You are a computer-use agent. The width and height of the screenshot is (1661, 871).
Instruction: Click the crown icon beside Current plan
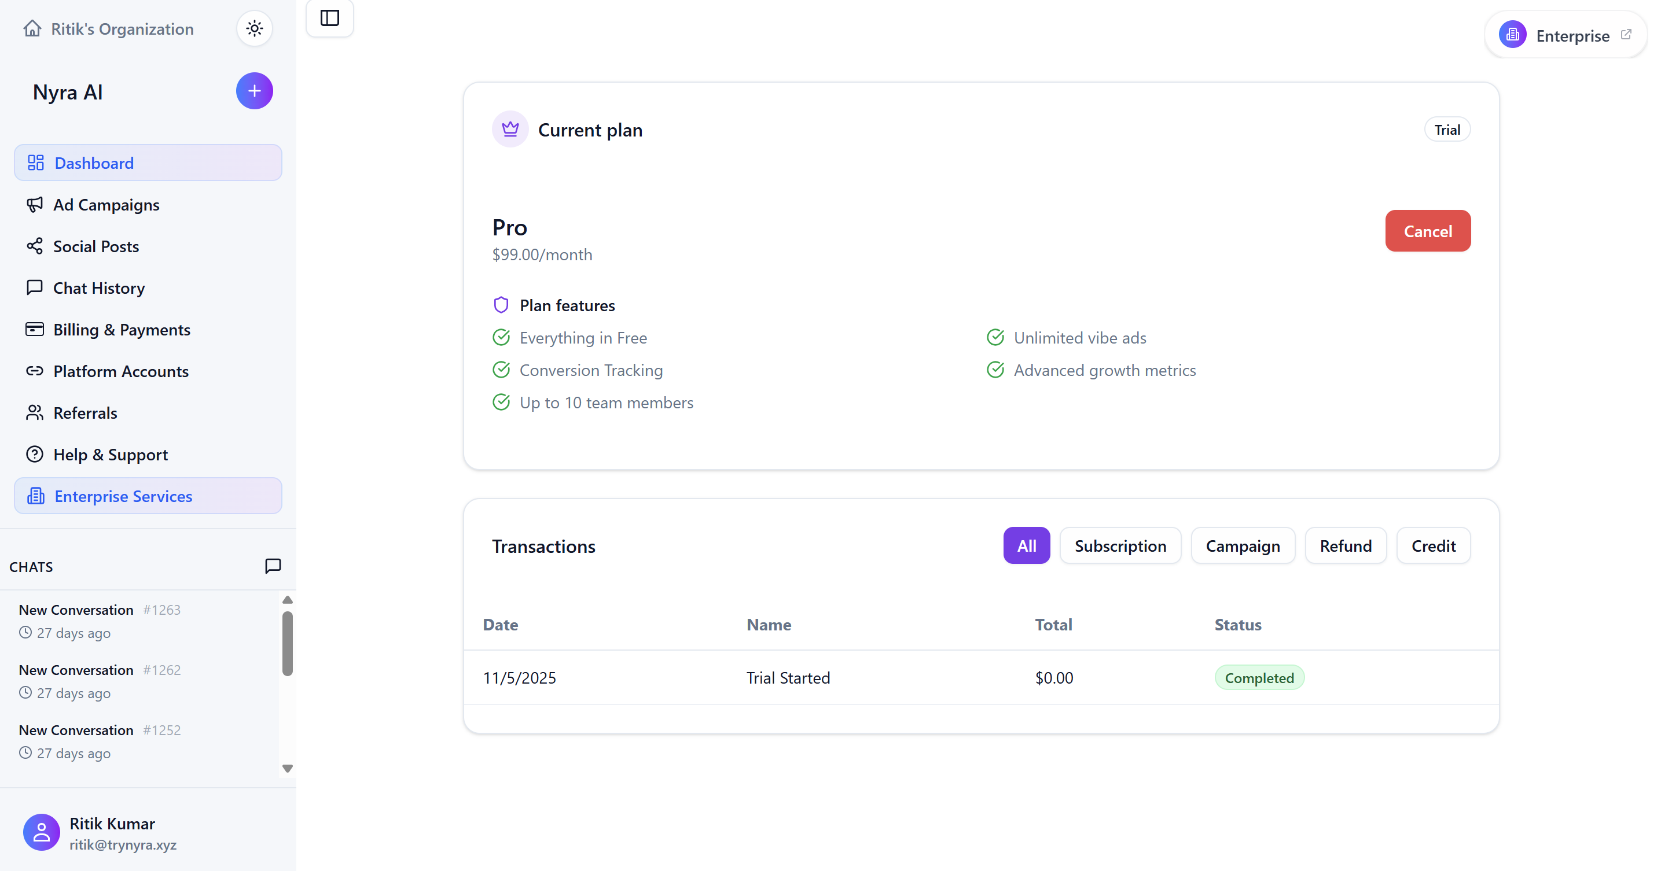510,130
